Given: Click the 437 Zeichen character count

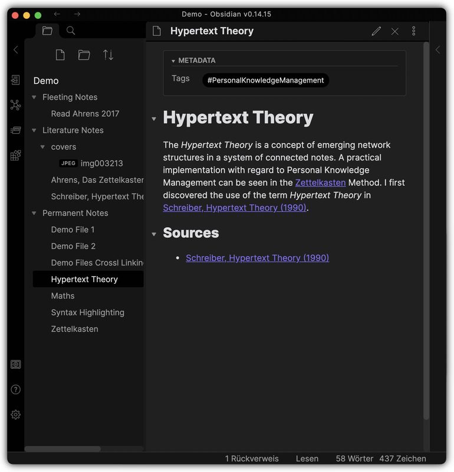Looking at the screenshot, I should point(403,459).
